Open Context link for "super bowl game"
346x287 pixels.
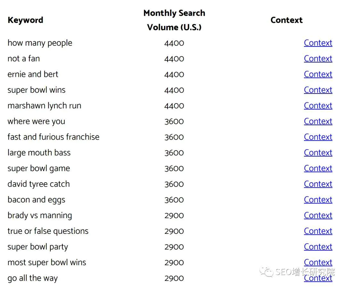click(x=318, y=168)
